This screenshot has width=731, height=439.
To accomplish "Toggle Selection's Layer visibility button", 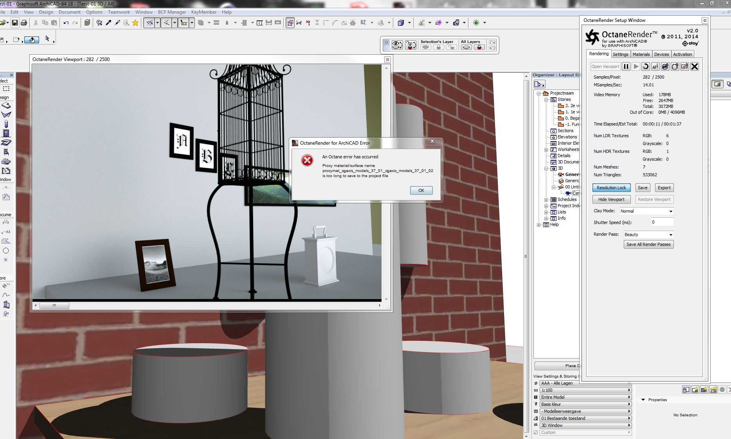I will tap(426, 47).
